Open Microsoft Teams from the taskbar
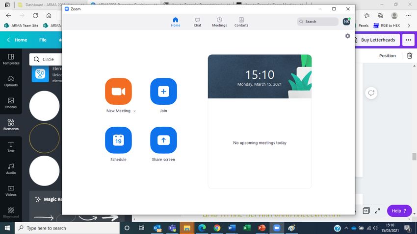Viewport: 417px width, 234px height. (172, 228)
